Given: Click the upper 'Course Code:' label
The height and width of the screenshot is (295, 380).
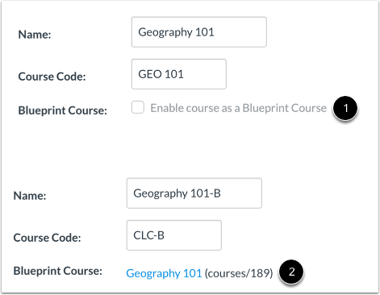Looking at the screenshot, I should pyautogui.click(x=52, y=77).
